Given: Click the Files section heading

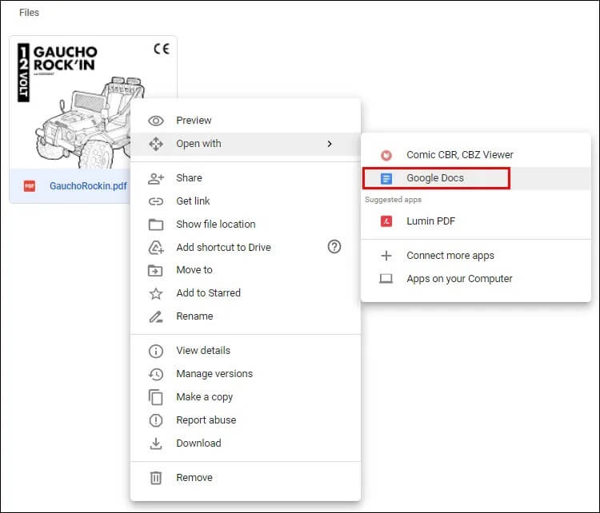Looking at the screenshot, I should click(29, 13).
